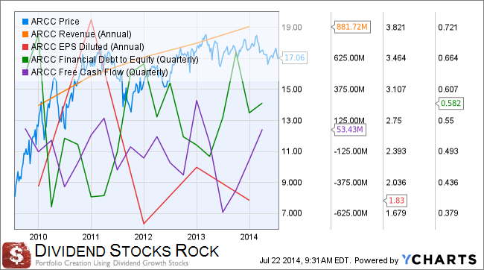Click the 0.607 debt ratio axis value
Image resolution: width=484 pixels, height=270 pixels.
pyautogui.click(x=448, y=90)
